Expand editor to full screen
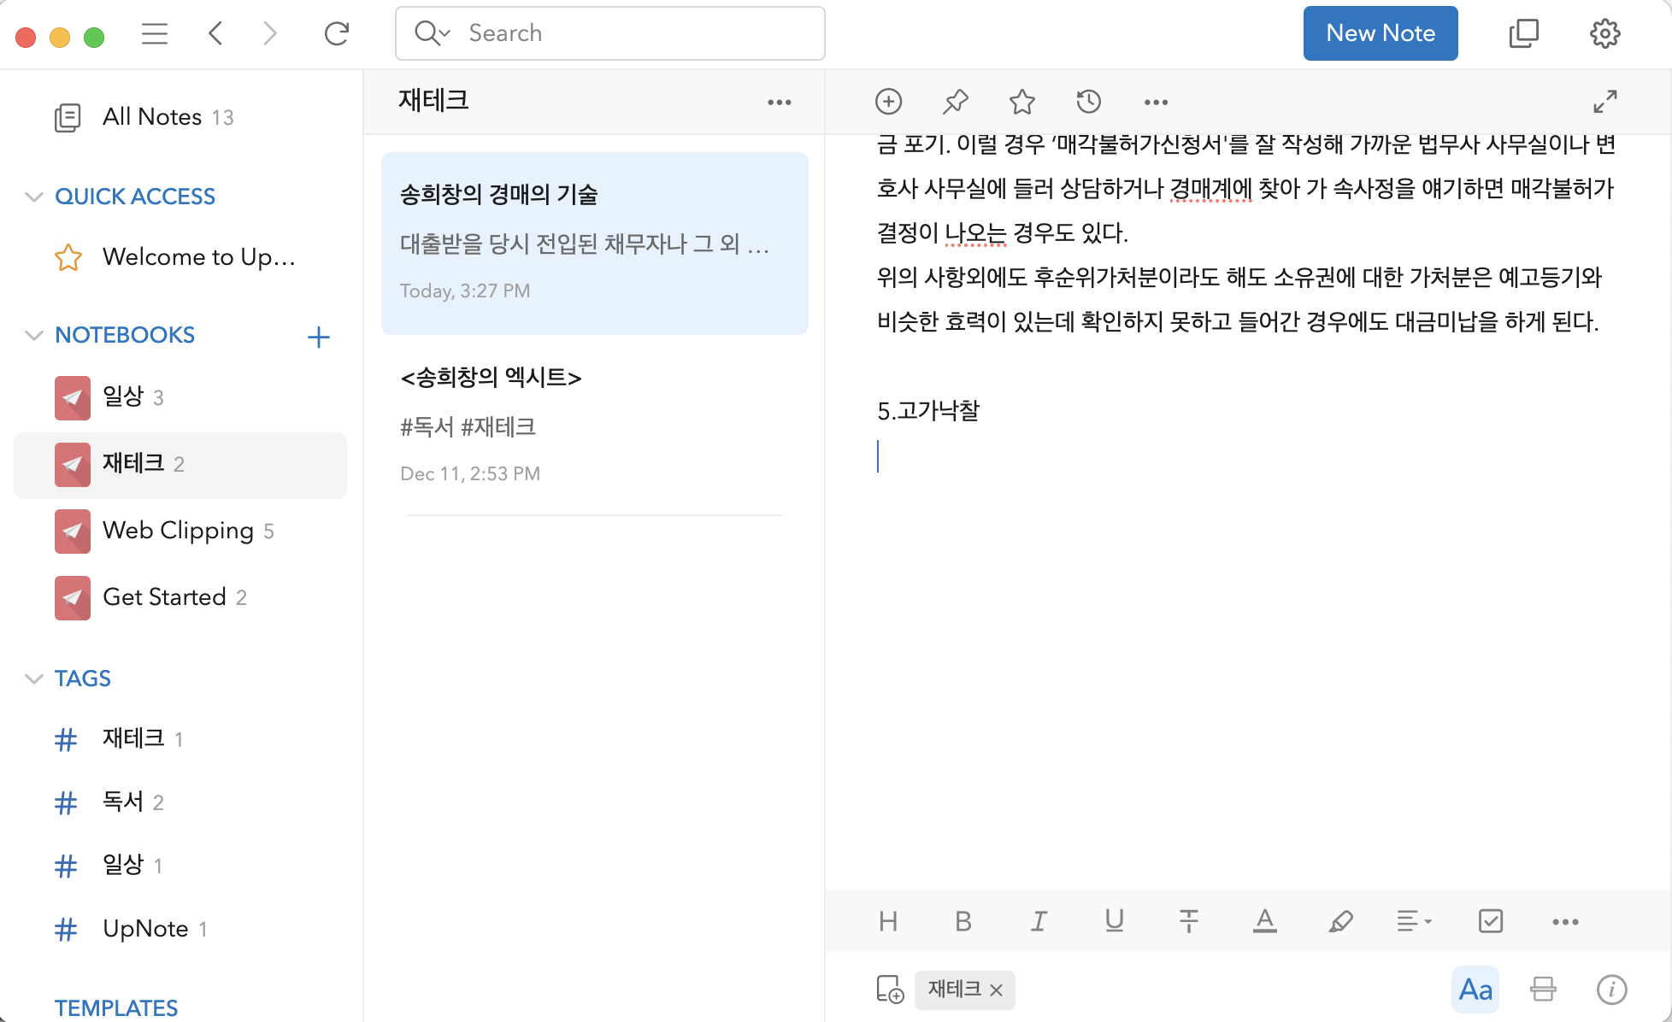Image resolution: width=1672 pixels, height=1022 pixels. [1604, 102]
